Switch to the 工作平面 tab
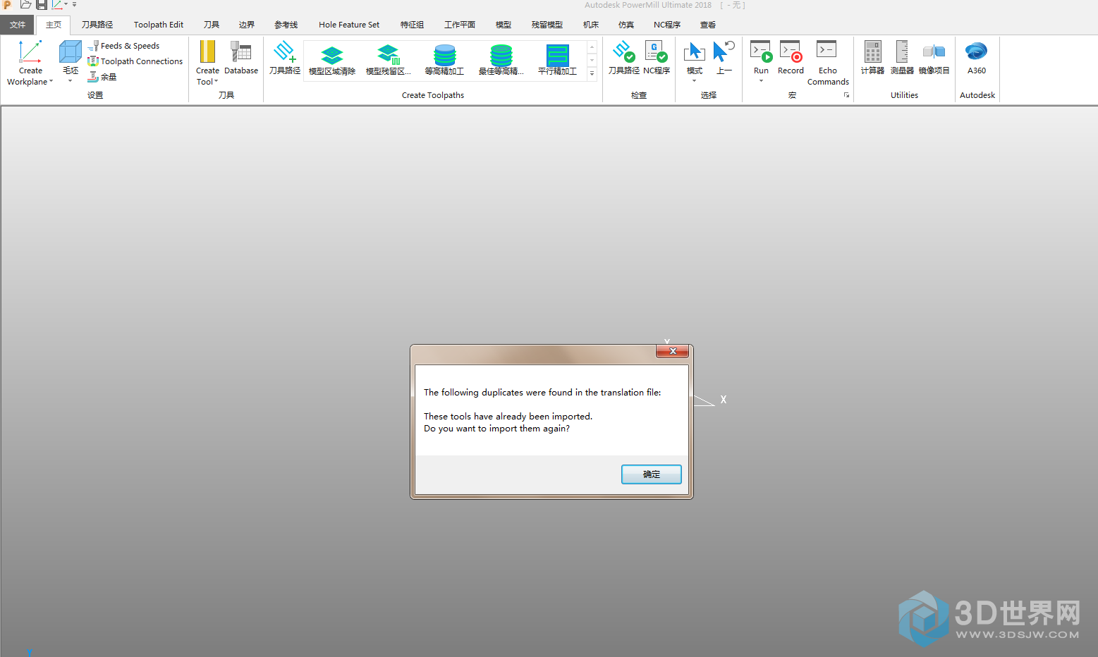The image size is (1098, 657). 460,25
